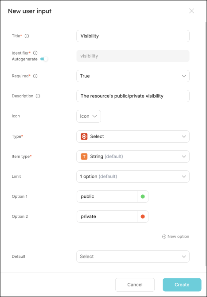This screenshot has height=297, width=207.
Task: Pick the green color swatch for public
Action: coord(143,197)
